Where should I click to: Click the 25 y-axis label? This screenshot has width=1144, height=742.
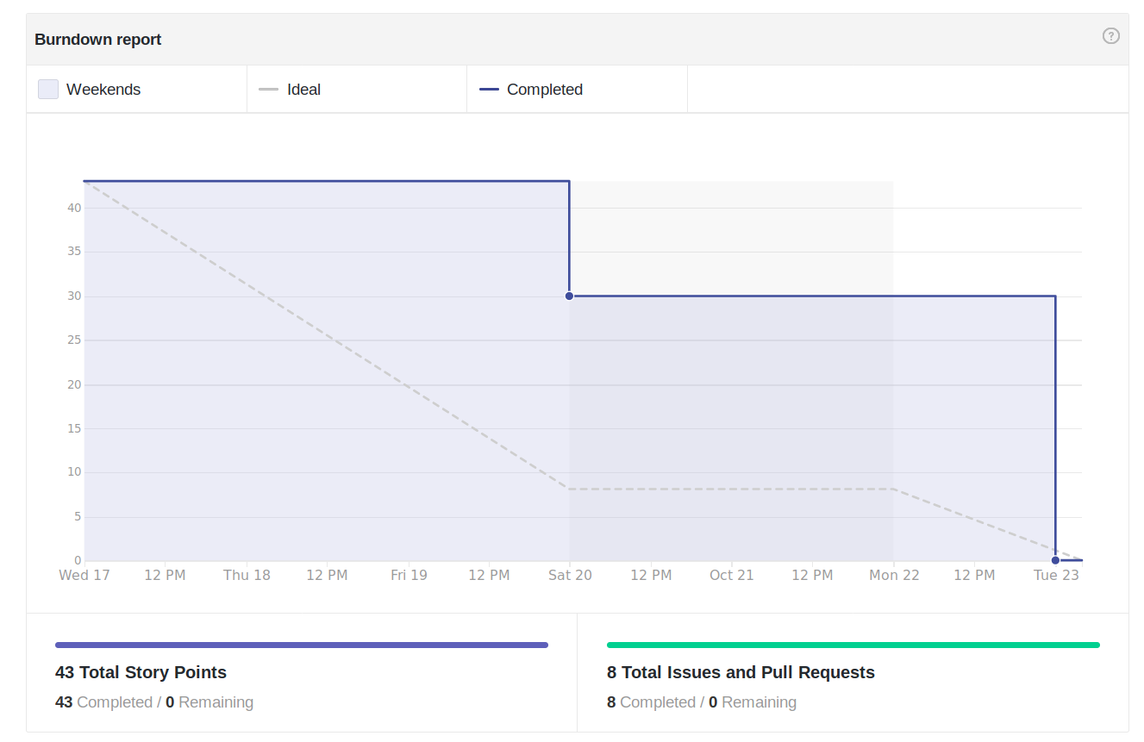[74, 340]
